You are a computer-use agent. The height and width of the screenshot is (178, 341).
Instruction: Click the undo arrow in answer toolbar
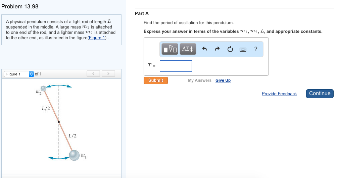[x=204, y=49]
